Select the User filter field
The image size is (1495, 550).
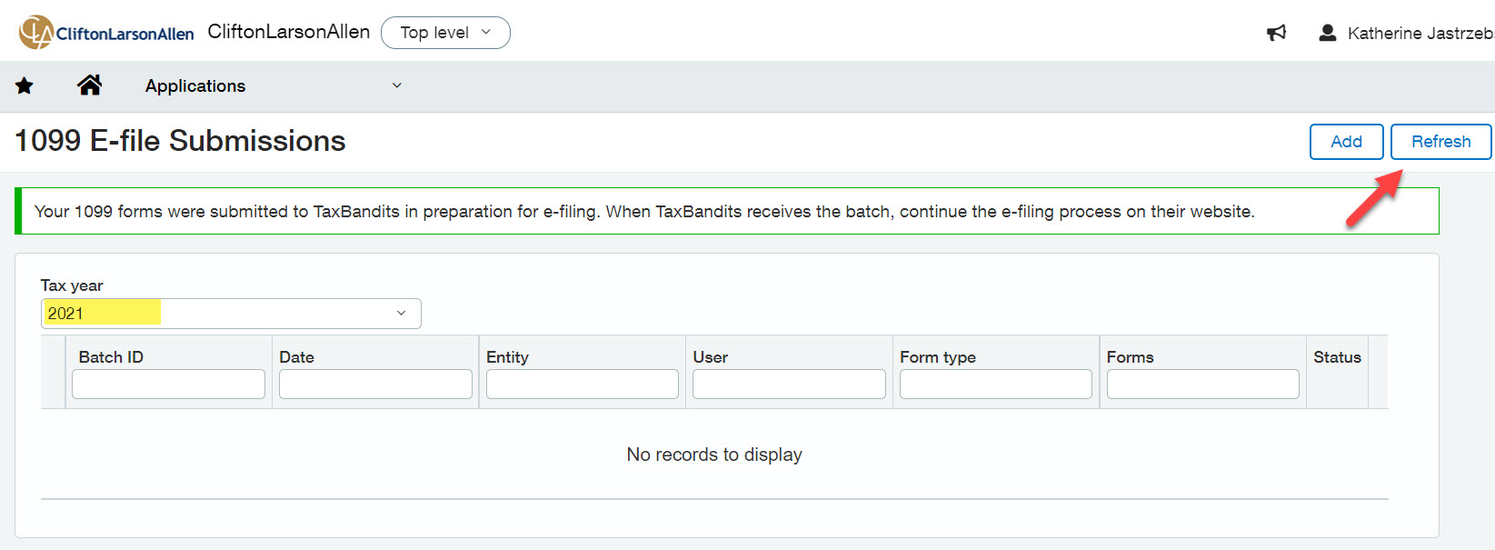pyautogui.click(x=789, y=385)
